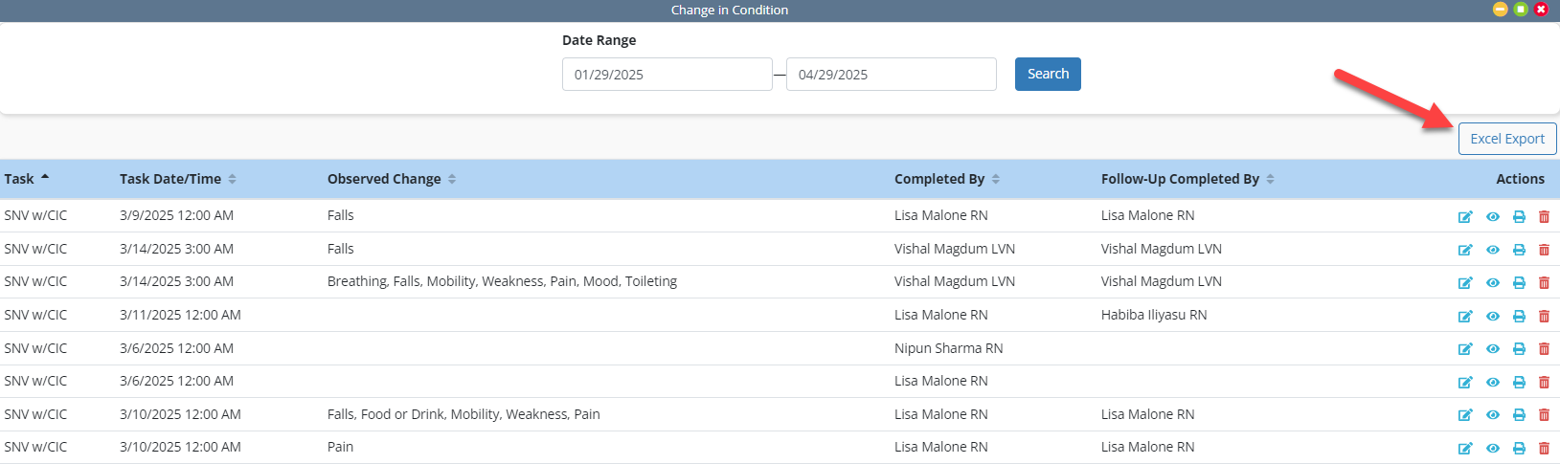The image size is (1560, 464).
Task: Delete the 3/9/2025 Falls record
Action: [x=1544, y=216]
